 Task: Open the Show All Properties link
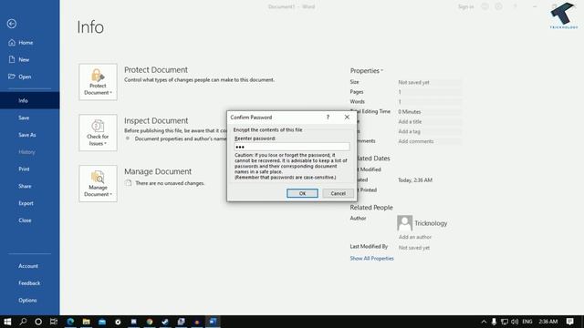(371, 258)
